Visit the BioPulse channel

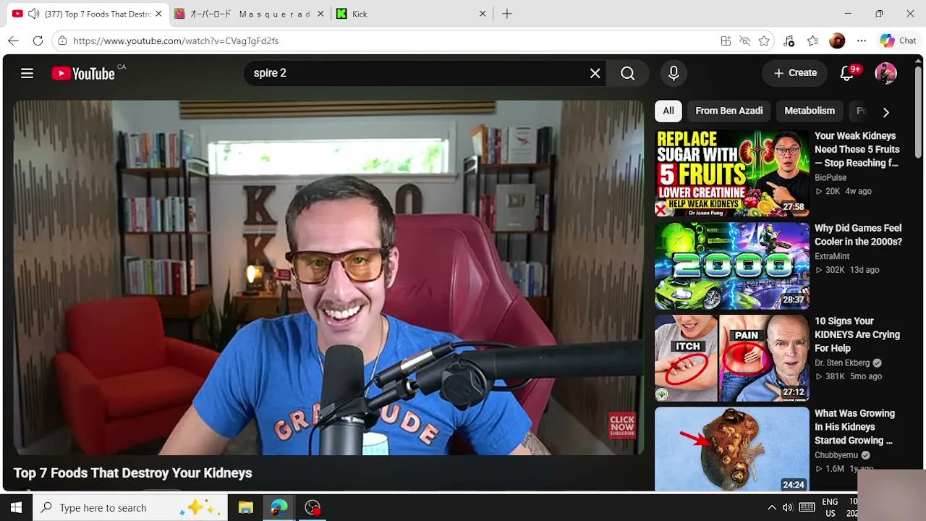[x=831, y=177]
